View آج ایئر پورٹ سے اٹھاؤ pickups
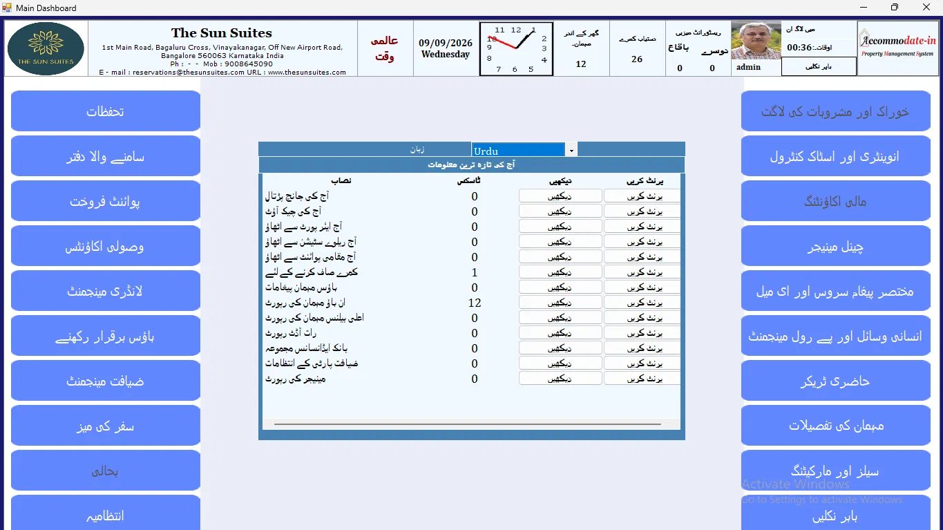The image size is (943, 530). (x=560, y=227)
